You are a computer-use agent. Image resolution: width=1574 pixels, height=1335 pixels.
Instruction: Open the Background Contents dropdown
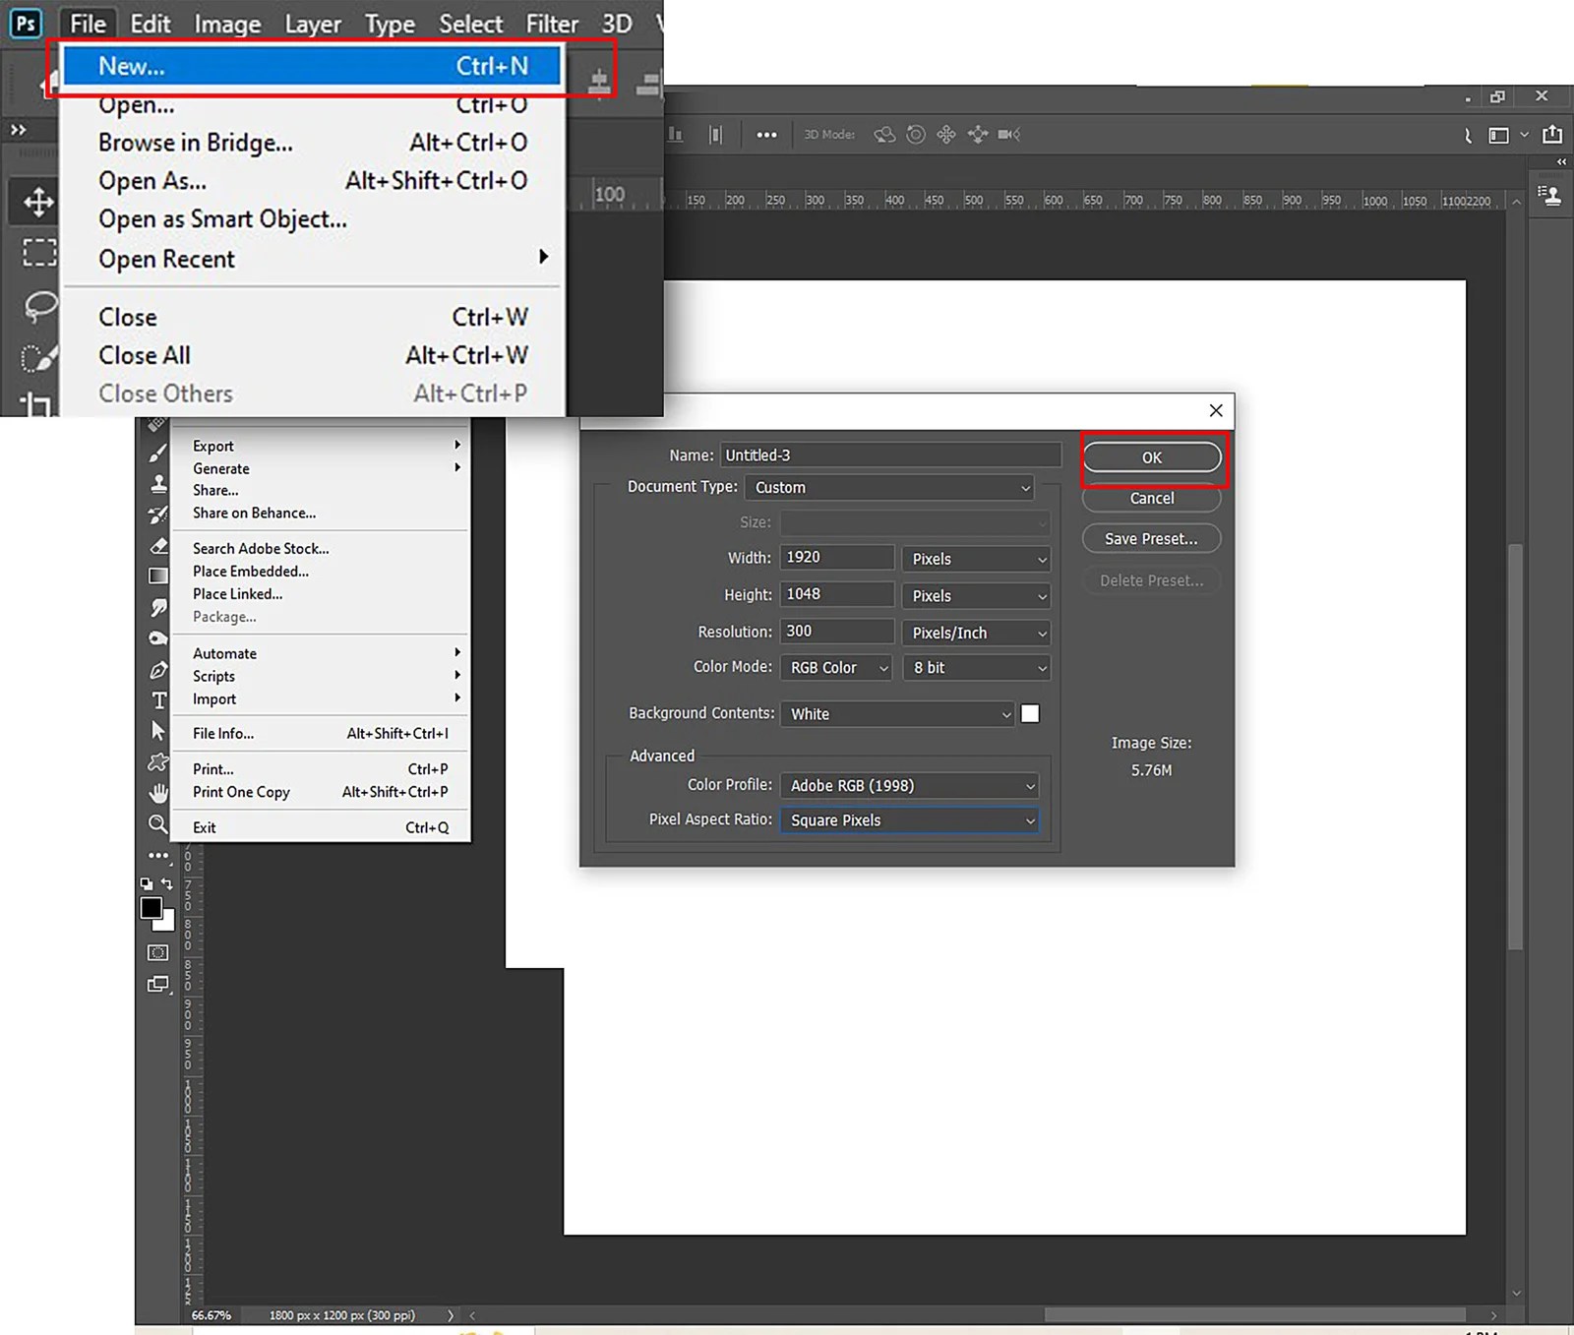point(897,714)
